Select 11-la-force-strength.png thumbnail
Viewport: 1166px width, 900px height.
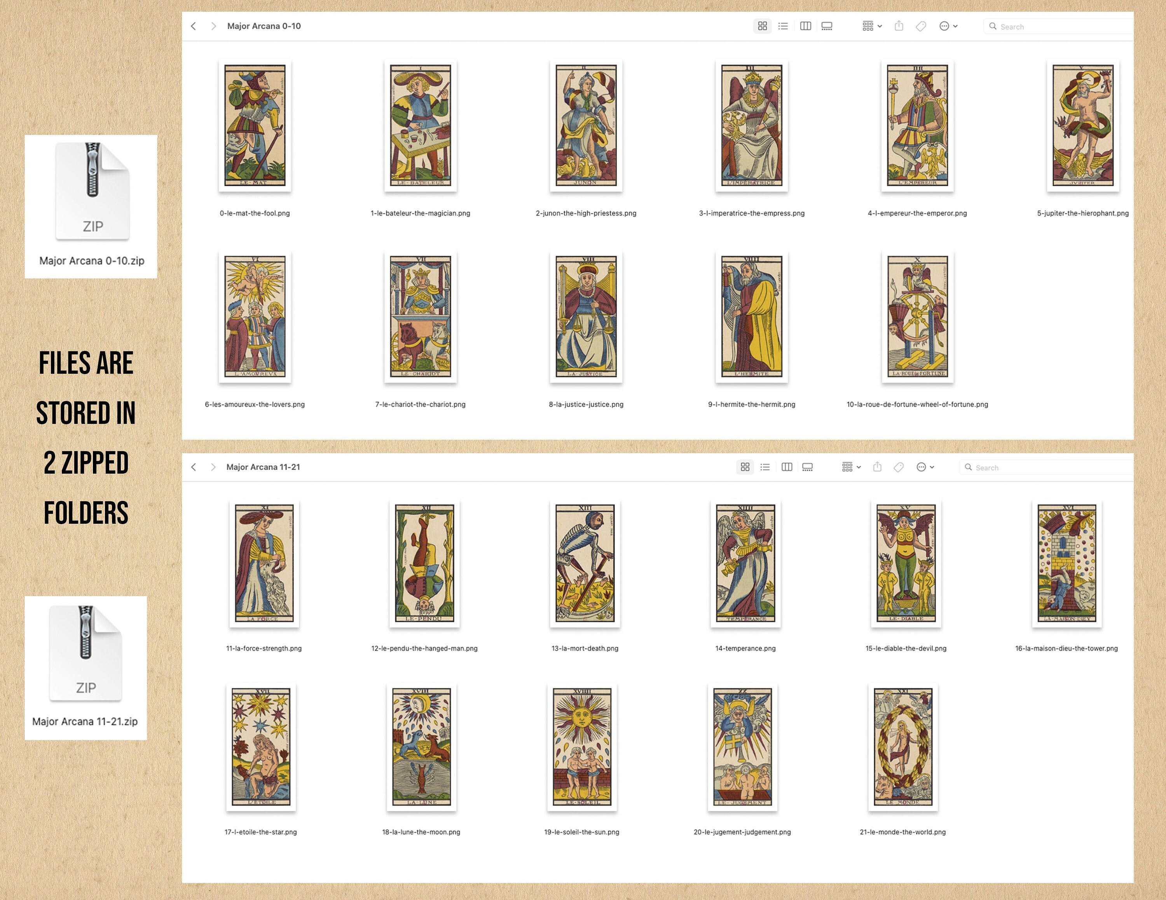(264, 563)
